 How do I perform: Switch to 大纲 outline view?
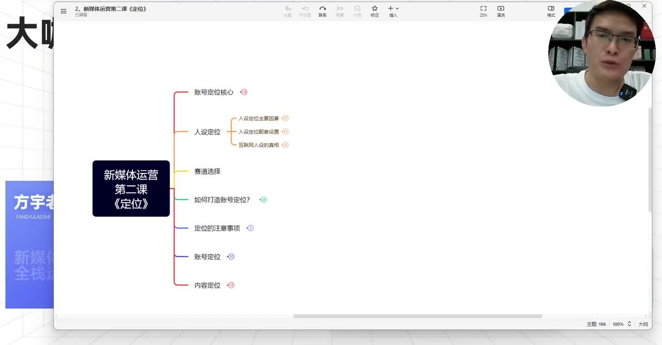(x=643, y=324)
